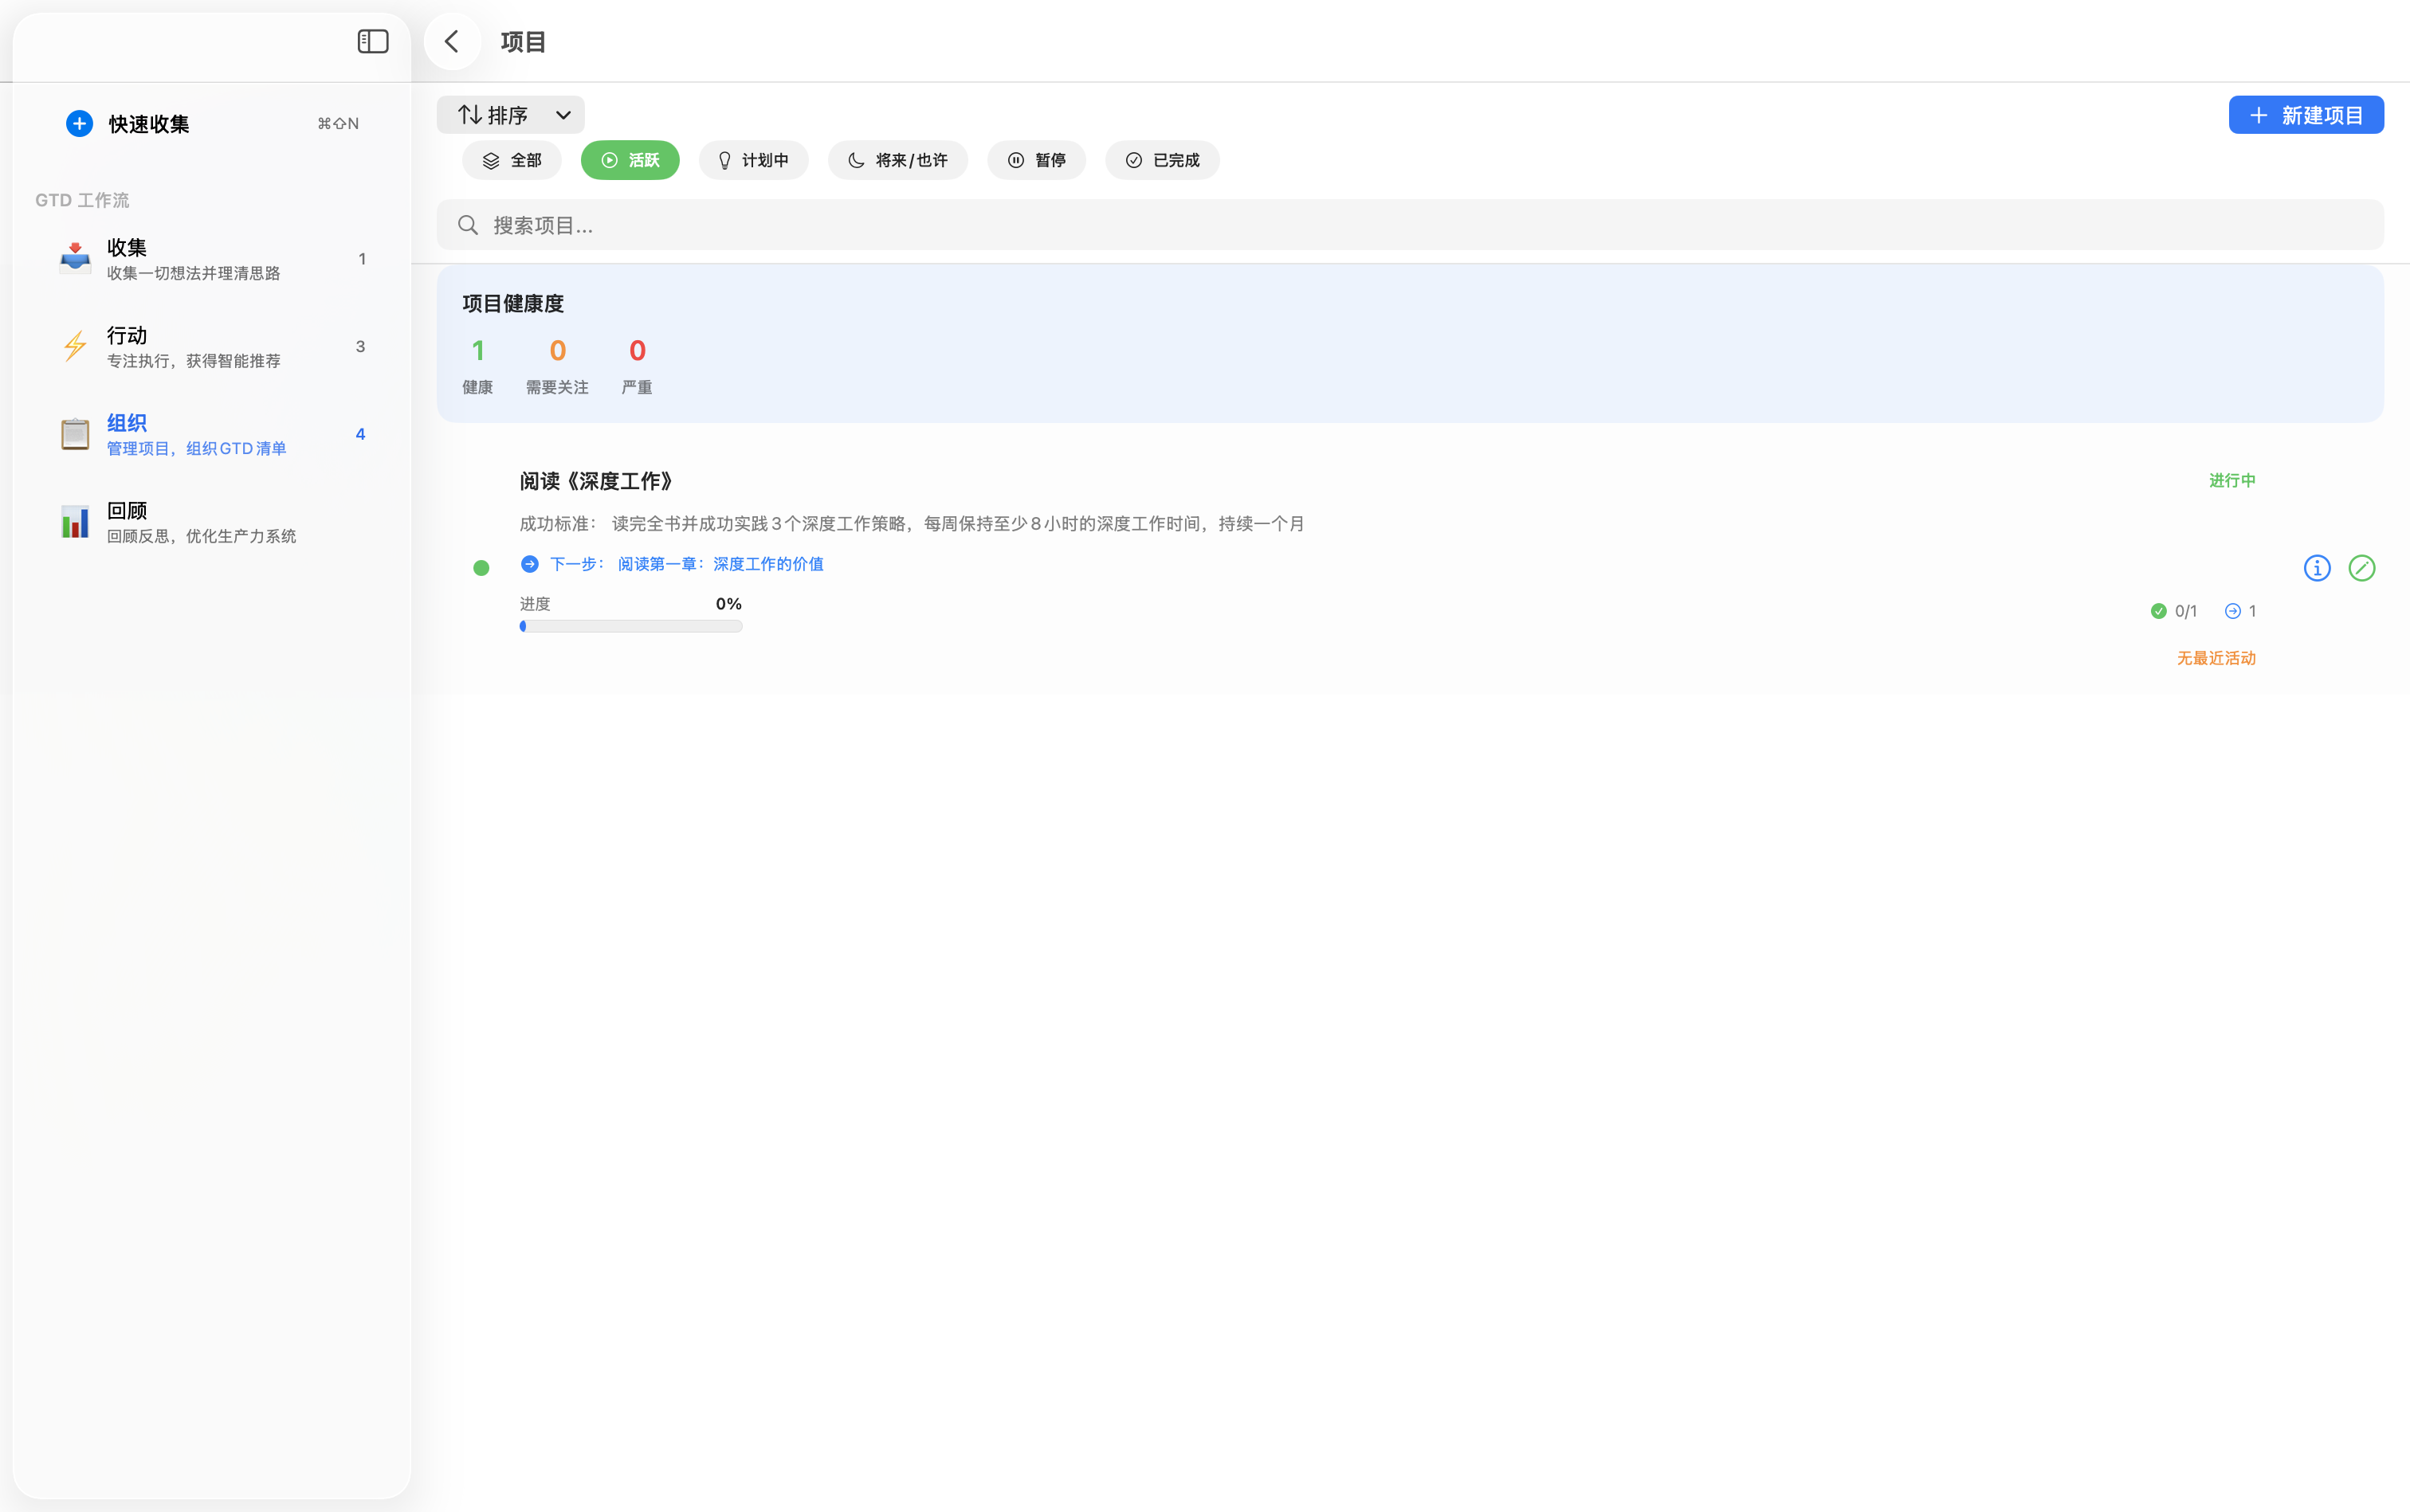点击顶部的返回箭头
2410x1512 pixels.
point(451,41)
